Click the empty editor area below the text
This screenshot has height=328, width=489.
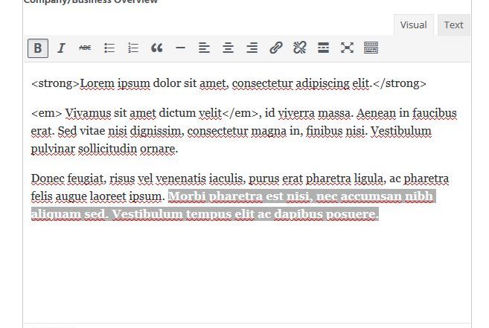246,273
